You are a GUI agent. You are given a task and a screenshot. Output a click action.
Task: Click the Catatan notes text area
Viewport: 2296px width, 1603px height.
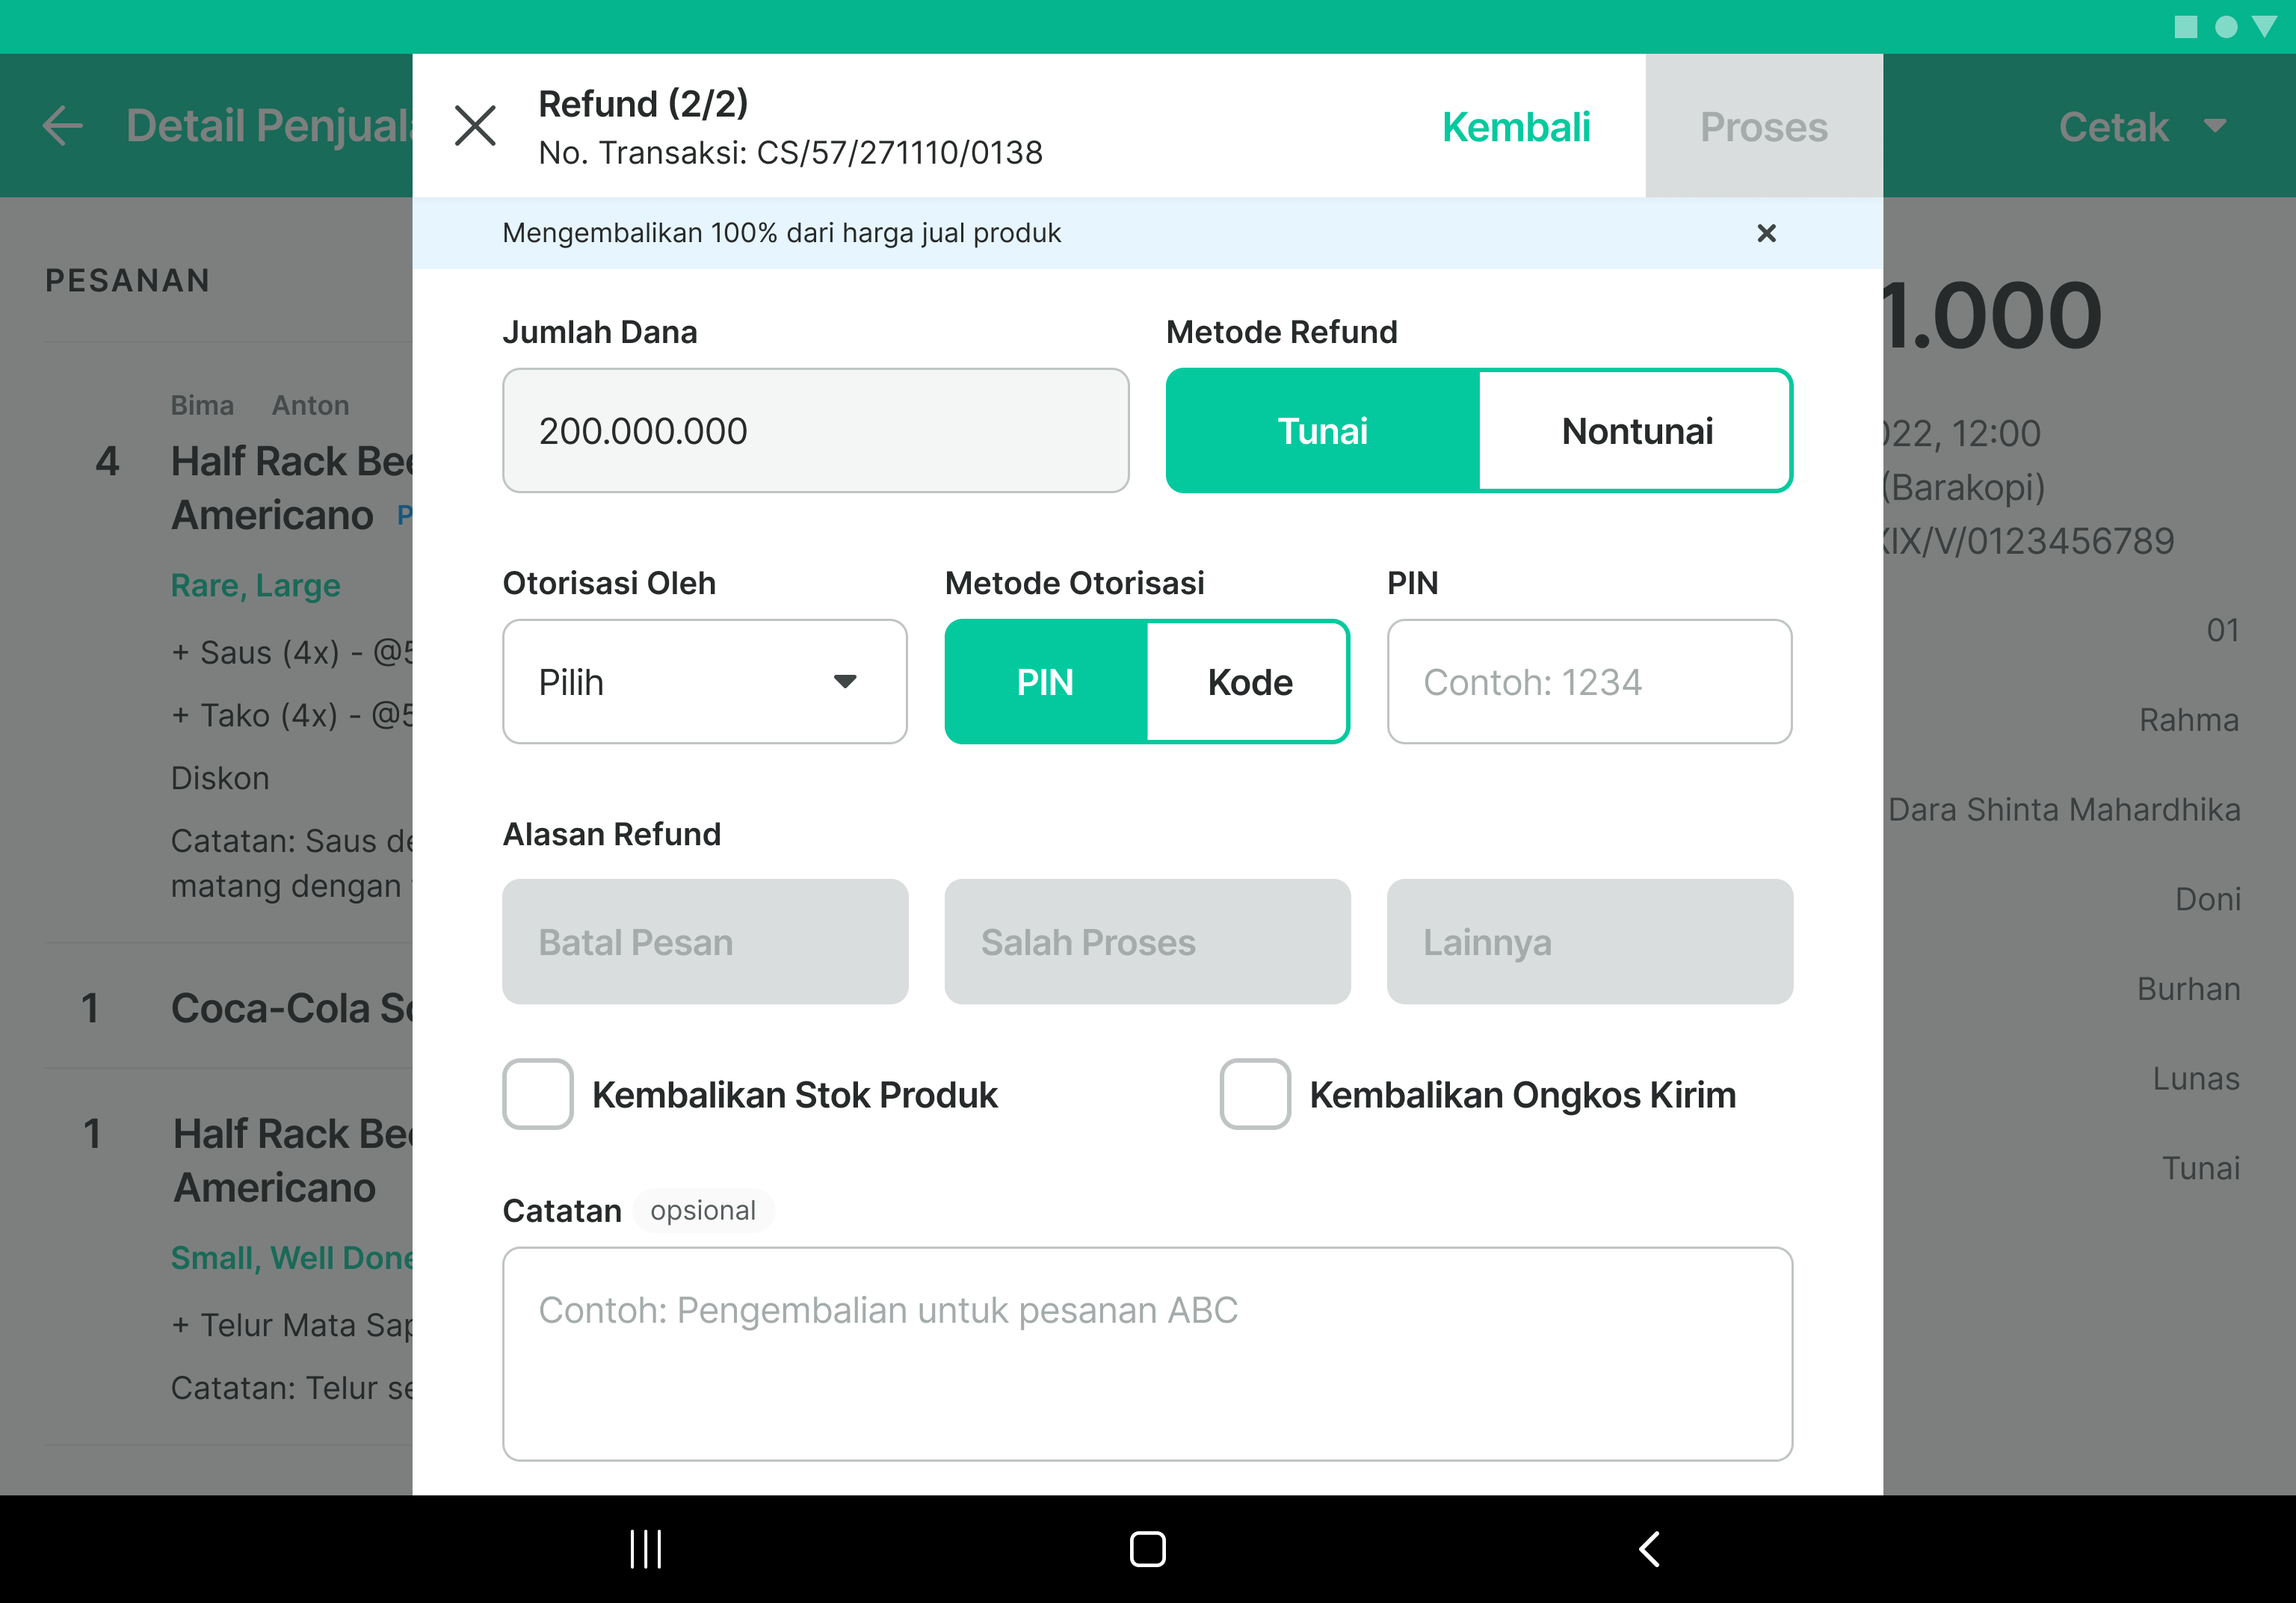click(1146, 1354)
